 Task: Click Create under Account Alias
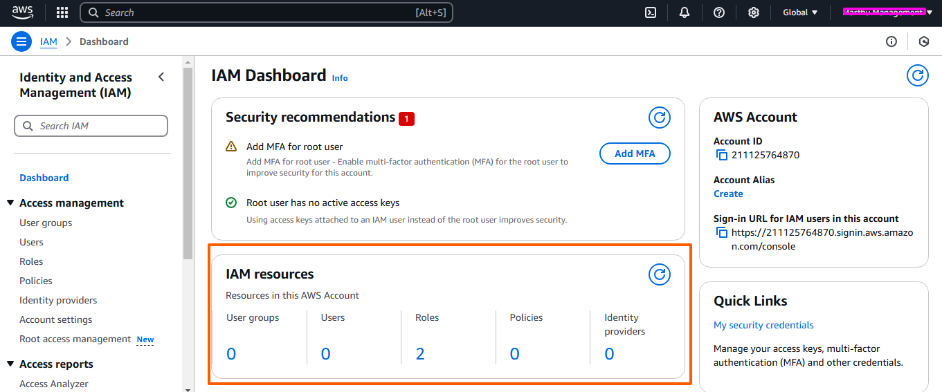tap(728, 194)
